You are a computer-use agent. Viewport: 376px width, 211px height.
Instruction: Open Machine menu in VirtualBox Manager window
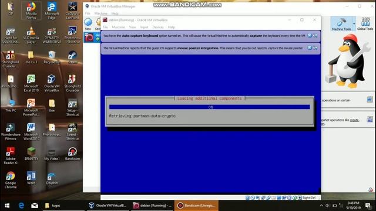click(x=100, y=13)
